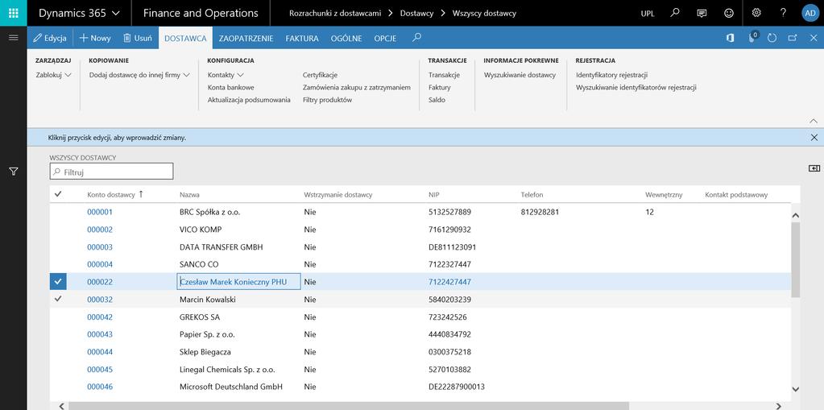824x410 pixels.
Task: Click the Edycja pencil button
Action: pyautogui.click(x=50, y=38)
